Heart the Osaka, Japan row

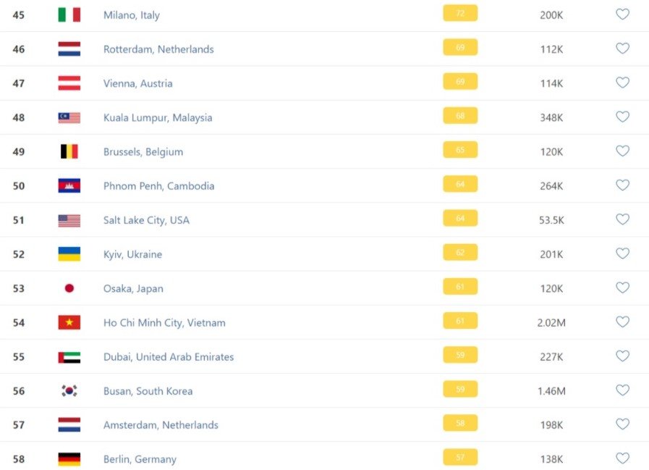pos(622,288)
